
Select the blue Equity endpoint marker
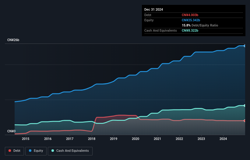tap(245, 46)
